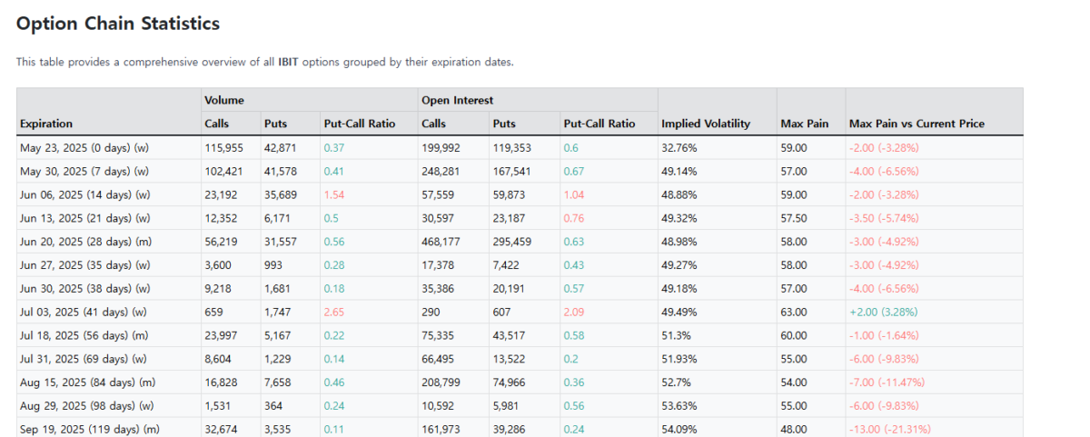Click the green +2.00 (3.28%) value

click(886, 313)
